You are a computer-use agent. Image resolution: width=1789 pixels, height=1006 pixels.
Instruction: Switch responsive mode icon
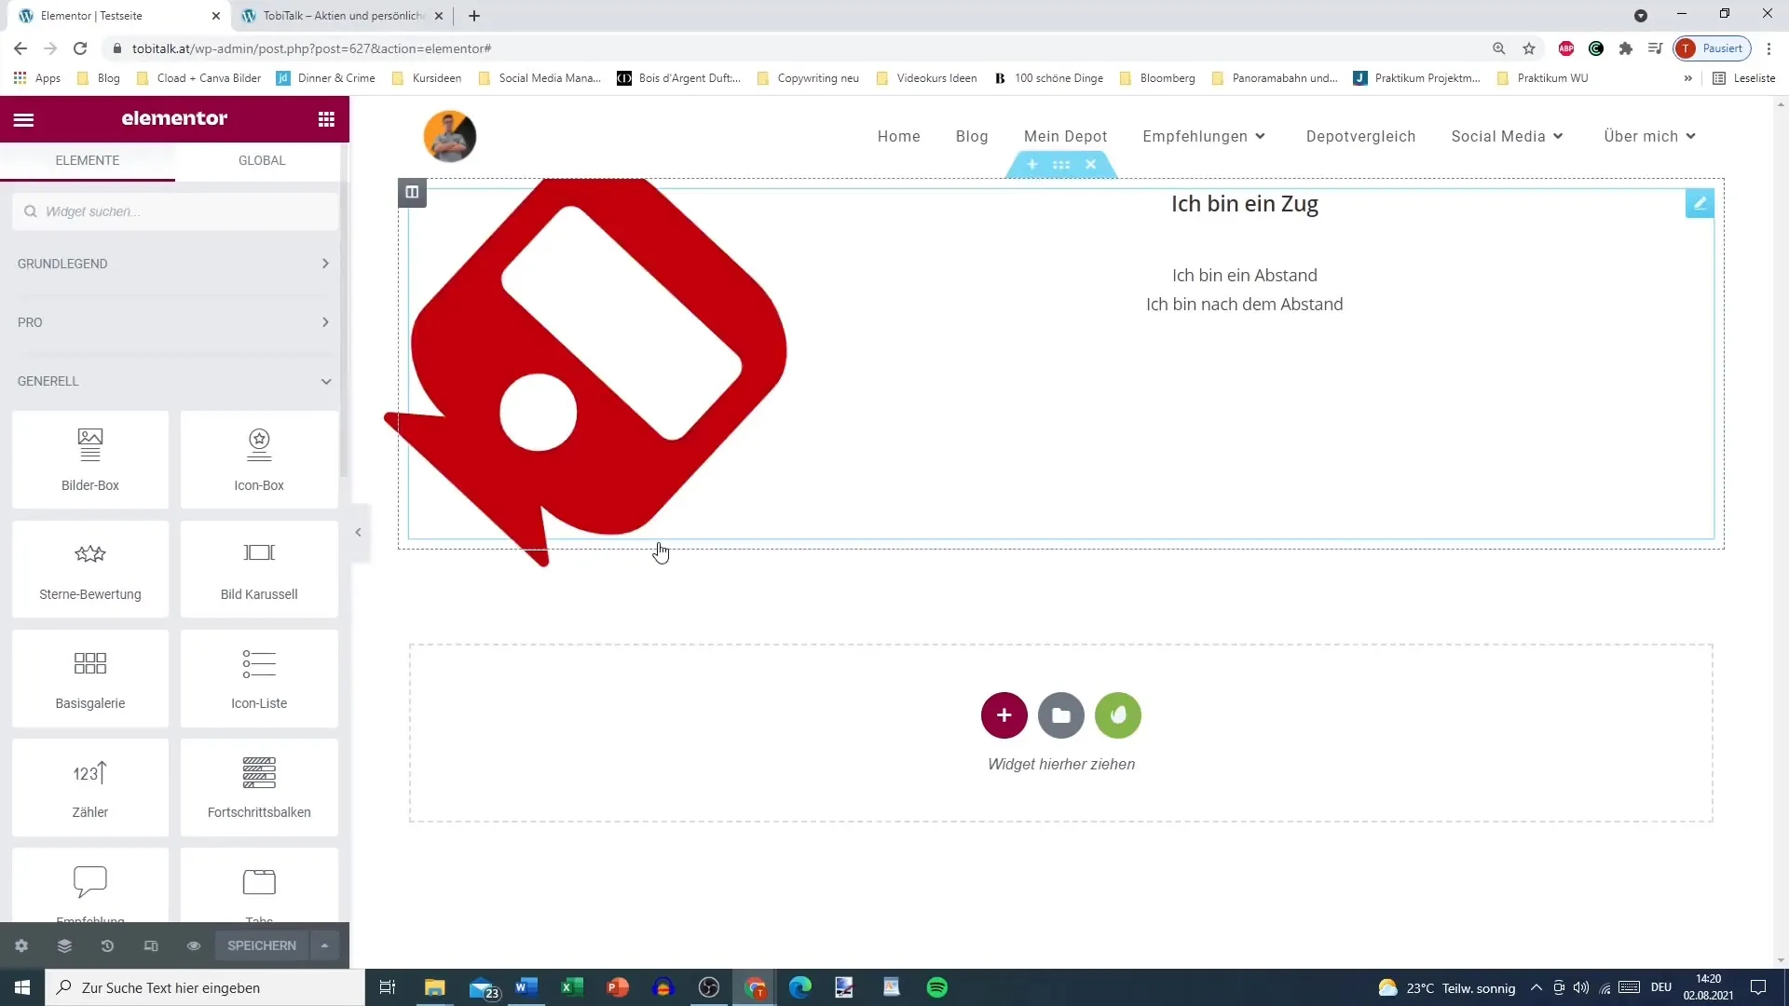[151, 945]
